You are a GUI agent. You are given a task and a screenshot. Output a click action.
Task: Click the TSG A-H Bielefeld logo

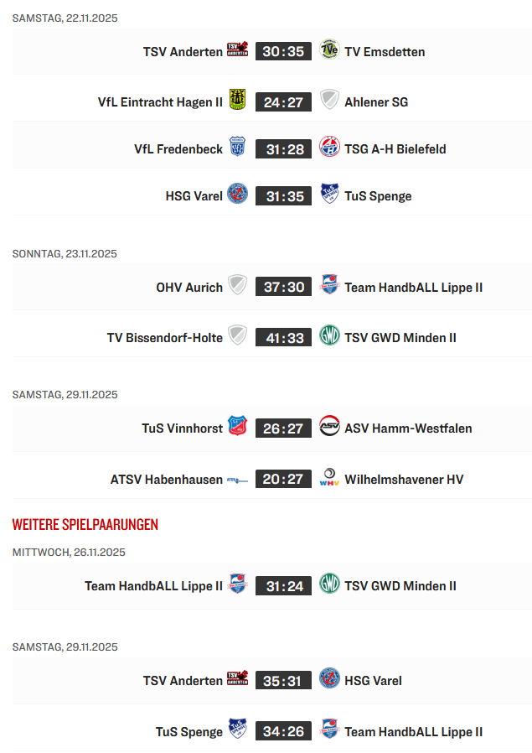tap(329, 148)
